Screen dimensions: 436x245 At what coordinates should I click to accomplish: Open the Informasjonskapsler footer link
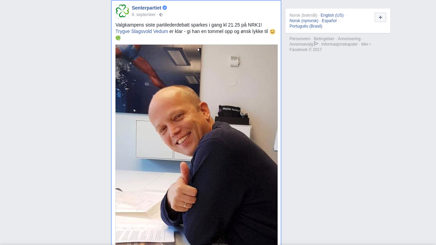(340, 44)
